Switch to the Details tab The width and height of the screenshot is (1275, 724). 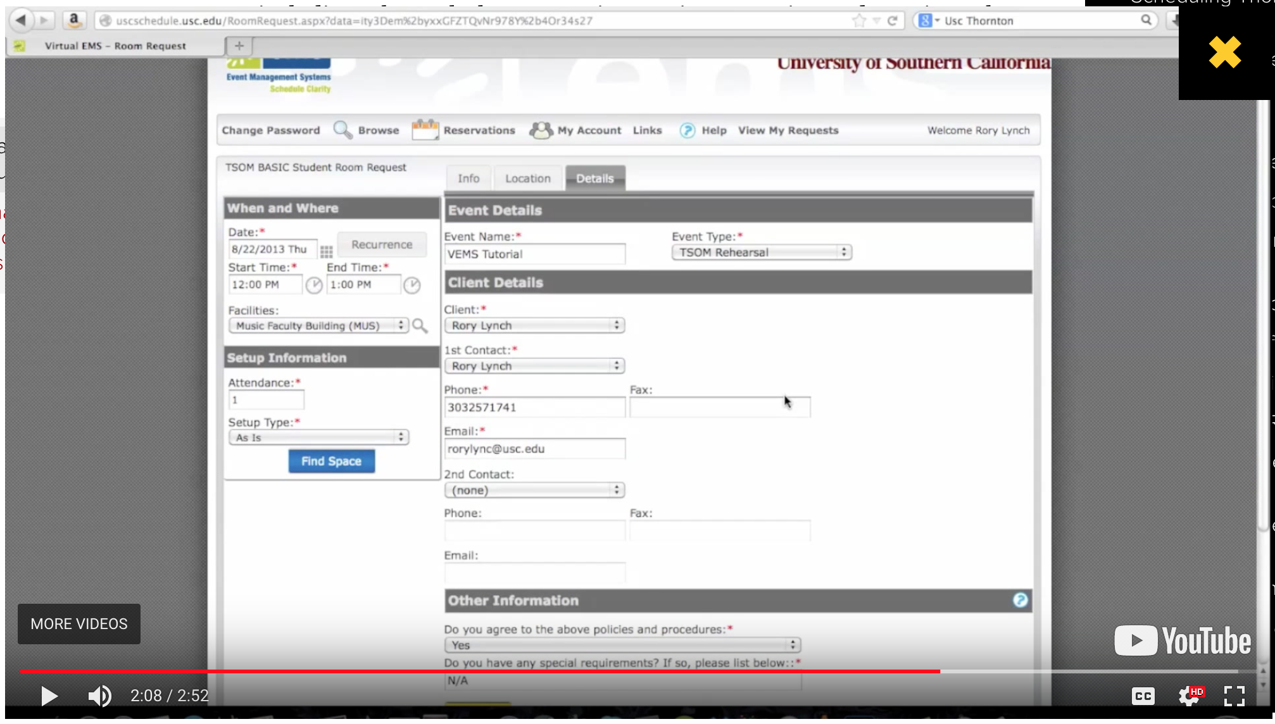[595, 178]
